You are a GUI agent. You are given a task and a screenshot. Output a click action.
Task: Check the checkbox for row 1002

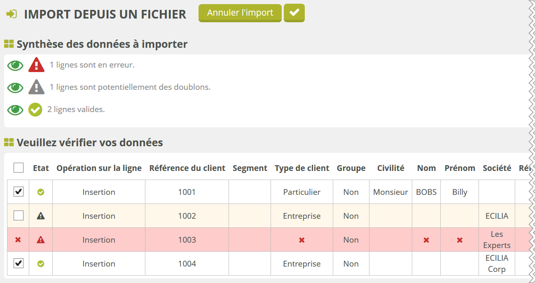pyautogui.click(x=19, y=215)
